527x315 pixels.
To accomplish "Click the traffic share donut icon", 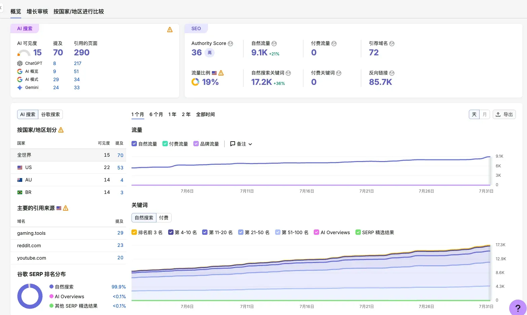I will (195, 82).
